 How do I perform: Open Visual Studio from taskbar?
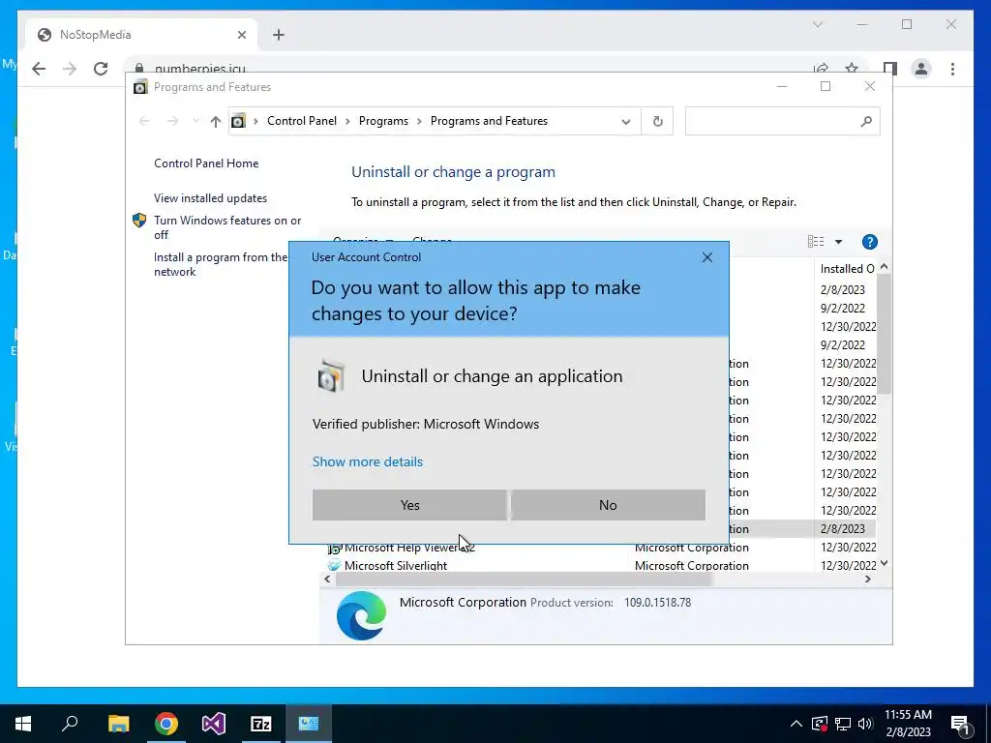tap(214, 724)
